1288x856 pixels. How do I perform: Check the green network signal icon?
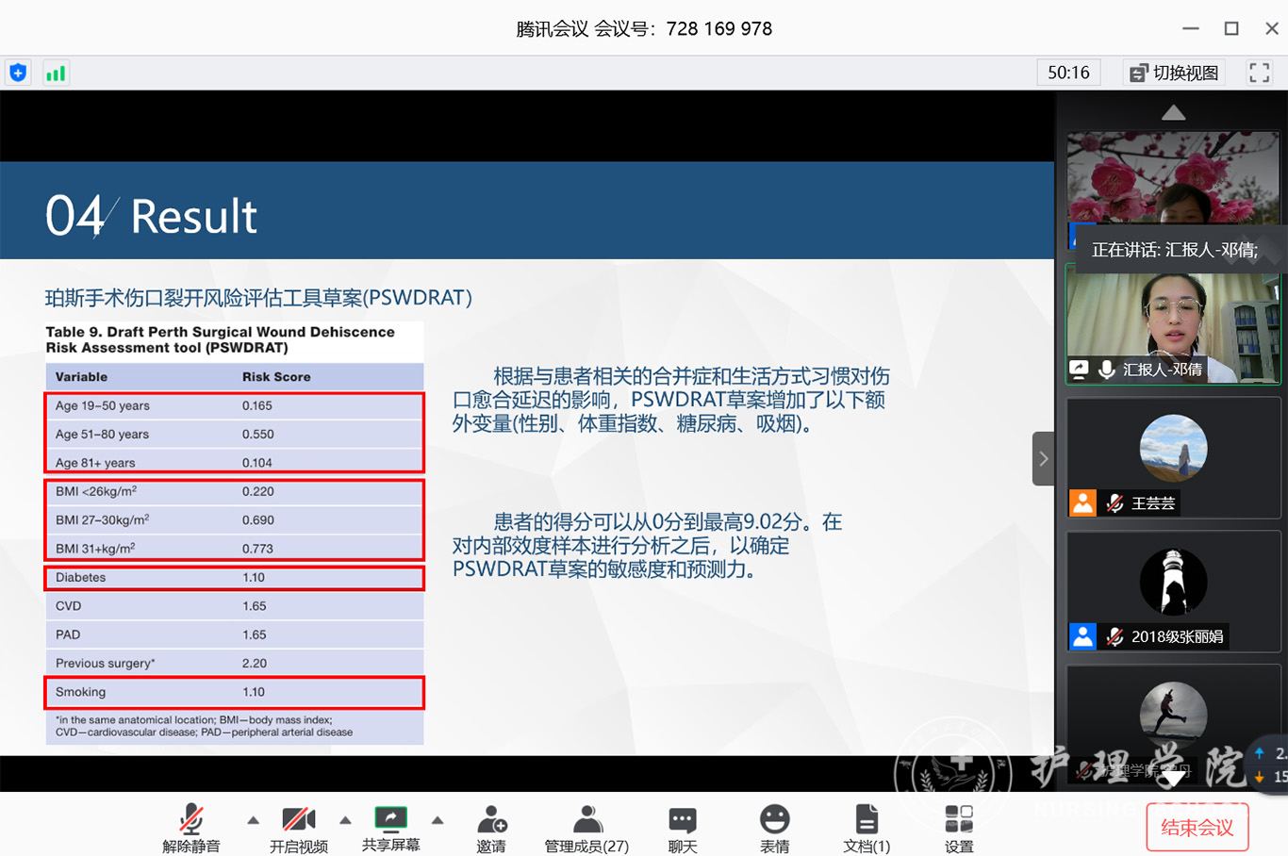tap(56, 73)
